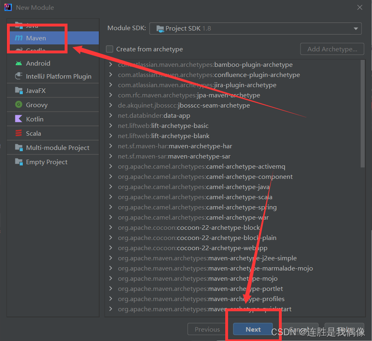Click the Kotlin logo icon

pyautogui.click(x=19, y=119)
